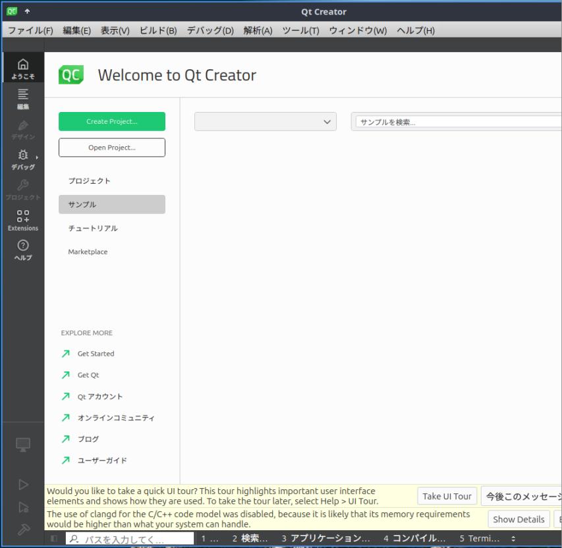The image size is (562, 548).
Task: Select the サンプル tab
Action: 112,204
